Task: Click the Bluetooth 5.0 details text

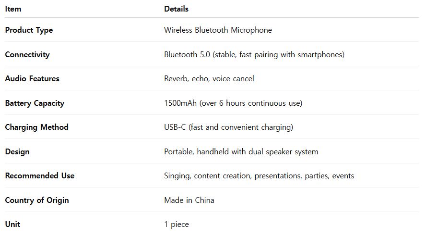Action: (x=254, y=55)
